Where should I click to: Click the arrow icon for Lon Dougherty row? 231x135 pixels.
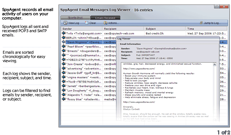tap(64, 90)
